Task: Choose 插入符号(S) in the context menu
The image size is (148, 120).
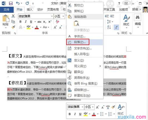Action: 85,54
